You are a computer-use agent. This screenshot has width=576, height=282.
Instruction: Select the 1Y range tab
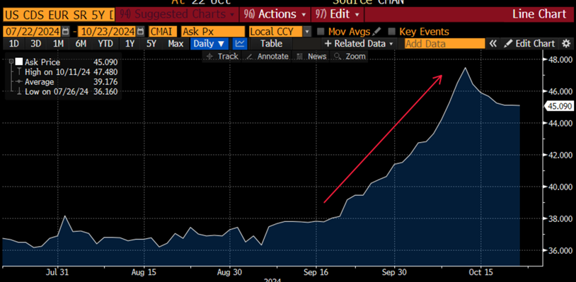point(129,44)
